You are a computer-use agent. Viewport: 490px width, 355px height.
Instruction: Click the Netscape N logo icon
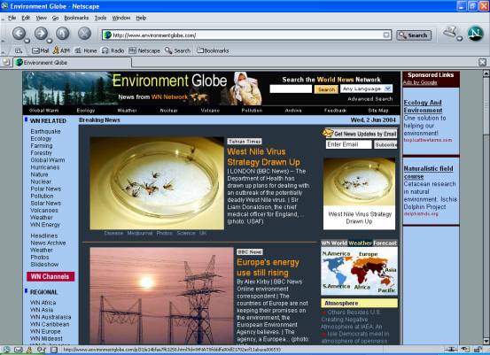[x=475, y=34]
